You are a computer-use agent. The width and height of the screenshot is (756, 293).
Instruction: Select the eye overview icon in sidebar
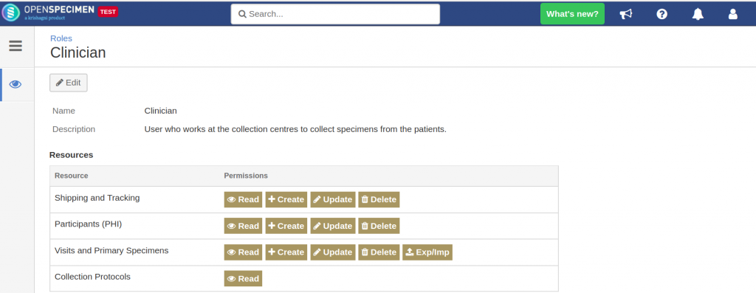pos(16,84)
